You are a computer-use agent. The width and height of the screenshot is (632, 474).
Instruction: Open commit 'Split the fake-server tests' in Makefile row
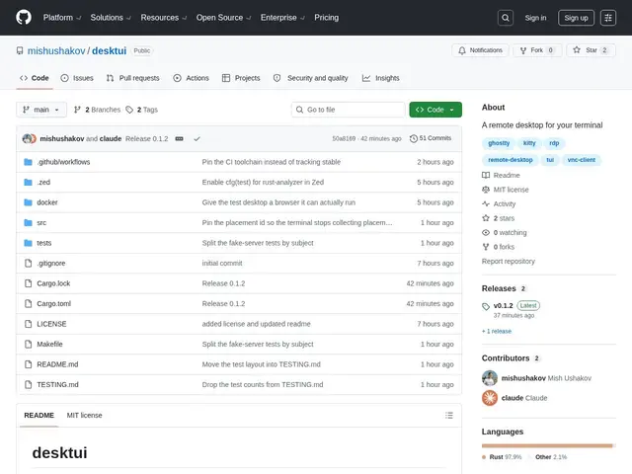tap(258, 345)
